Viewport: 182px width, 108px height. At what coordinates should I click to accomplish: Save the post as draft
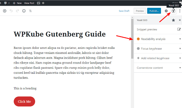(x=124, y=11)
